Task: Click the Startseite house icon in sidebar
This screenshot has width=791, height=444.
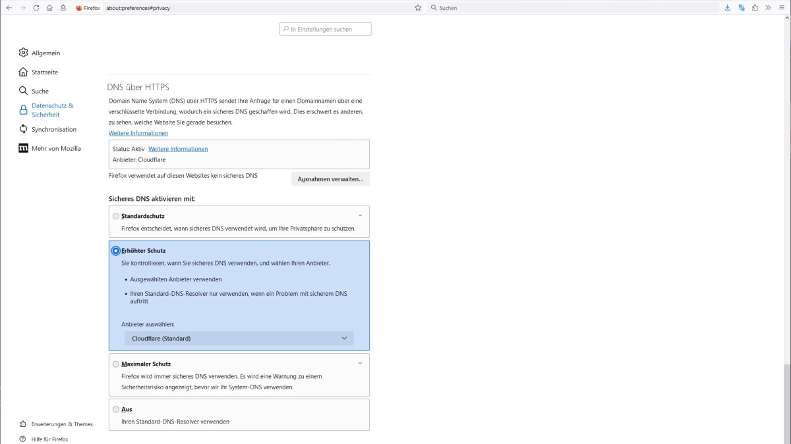Action: pos(24,72)
